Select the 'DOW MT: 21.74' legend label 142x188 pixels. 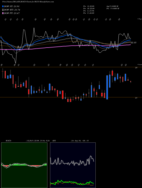point(12,10)
